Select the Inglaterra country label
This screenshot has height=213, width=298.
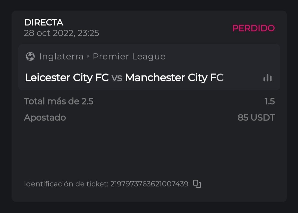(61, 57)
